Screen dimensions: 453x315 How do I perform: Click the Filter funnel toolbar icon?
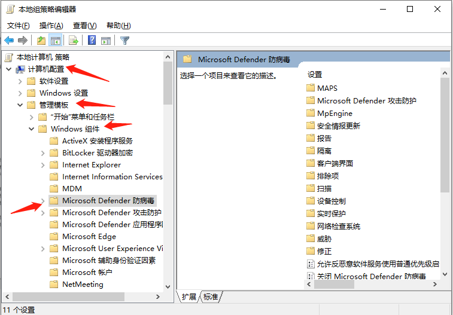coord(124,41)
